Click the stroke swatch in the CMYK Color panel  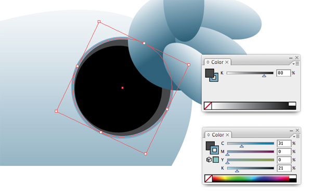(x=214, y=150)
